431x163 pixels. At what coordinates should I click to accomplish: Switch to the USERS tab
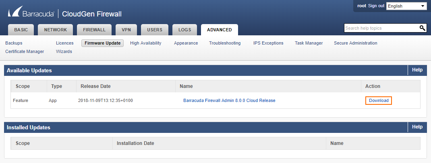[155, 30]
